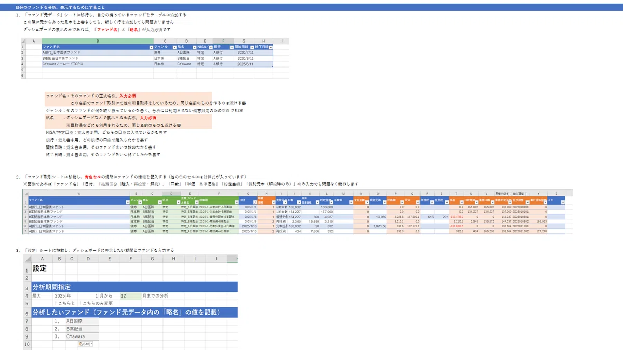Click the green 12 month input cell
This screenshot has height=350, width=623.
(x=130, y=295)
